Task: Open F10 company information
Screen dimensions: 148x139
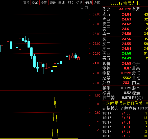Action: click(70, 3)
